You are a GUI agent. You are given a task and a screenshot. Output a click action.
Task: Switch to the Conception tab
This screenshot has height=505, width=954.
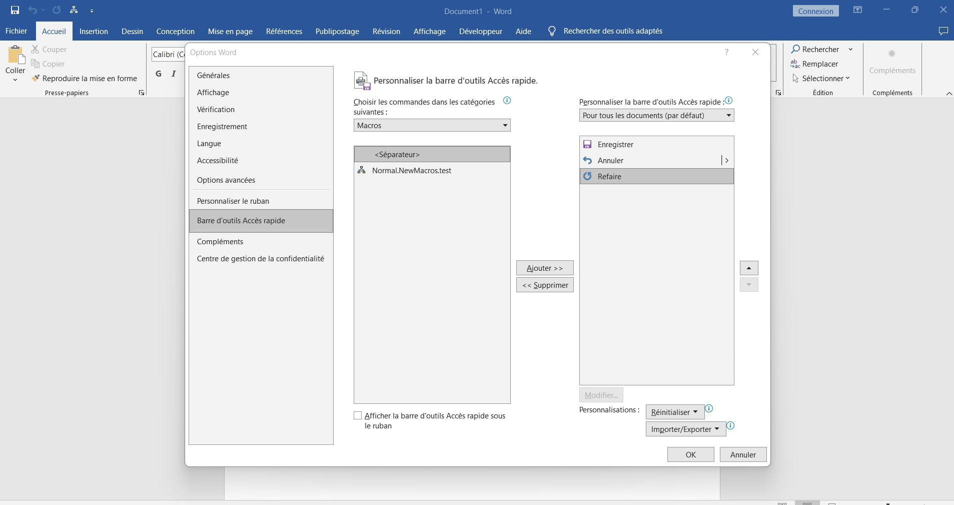pyautogui.click(x=175, y=31)
